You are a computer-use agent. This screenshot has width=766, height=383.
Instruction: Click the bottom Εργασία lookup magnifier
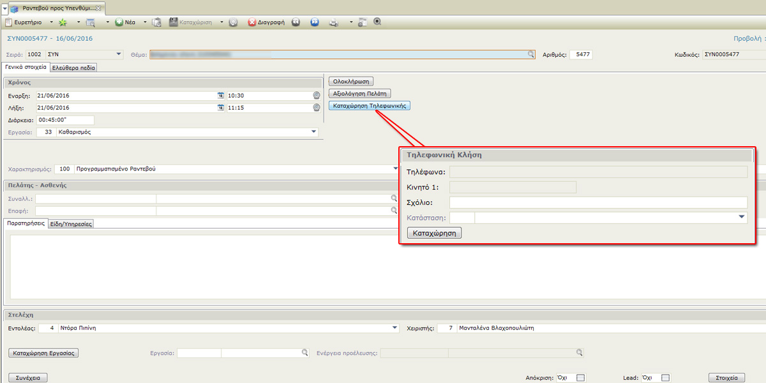(305, 352)
